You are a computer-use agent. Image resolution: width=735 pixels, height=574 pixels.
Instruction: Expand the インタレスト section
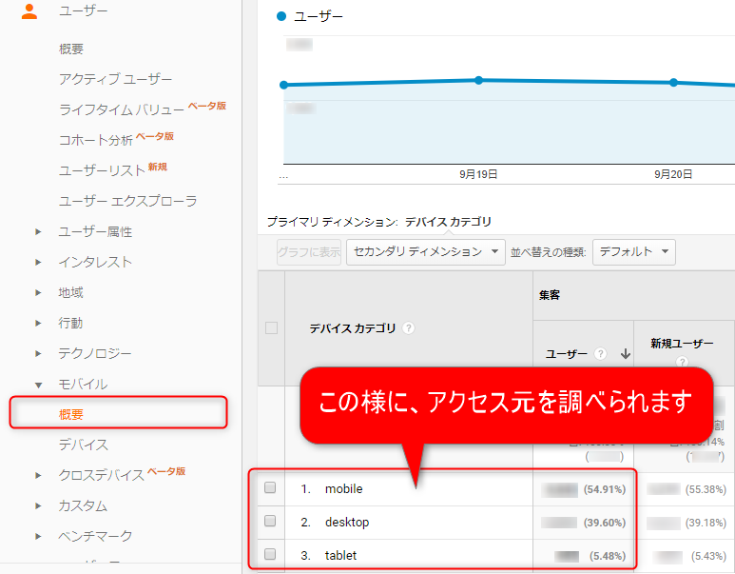click(x=38, y=263)
